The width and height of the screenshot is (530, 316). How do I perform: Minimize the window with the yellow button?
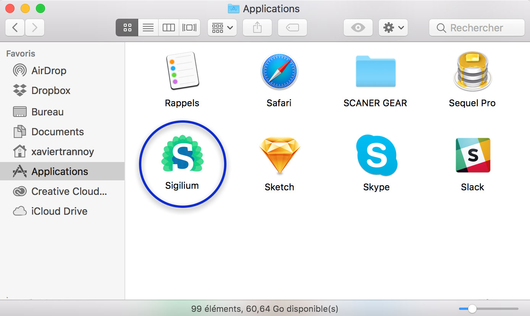(25, 8)
